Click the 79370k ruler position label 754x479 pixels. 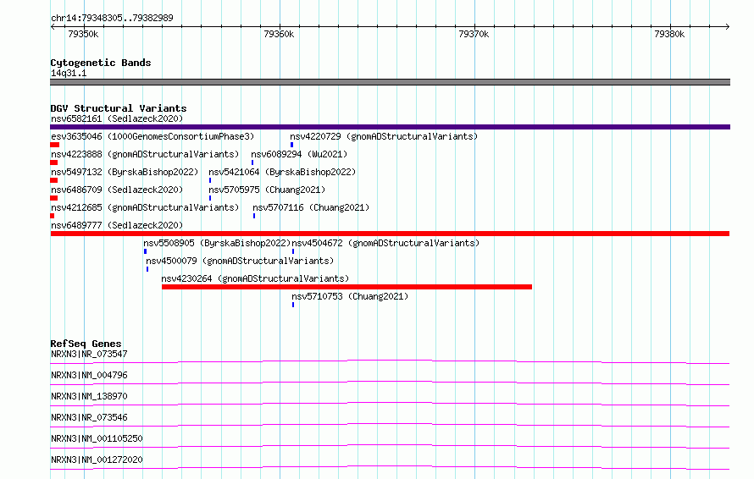(474, 34)
